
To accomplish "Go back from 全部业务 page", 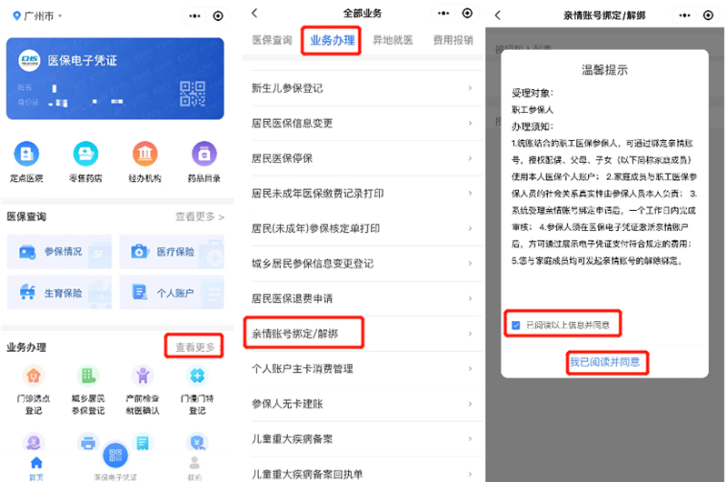I will [x=255, y=14].
